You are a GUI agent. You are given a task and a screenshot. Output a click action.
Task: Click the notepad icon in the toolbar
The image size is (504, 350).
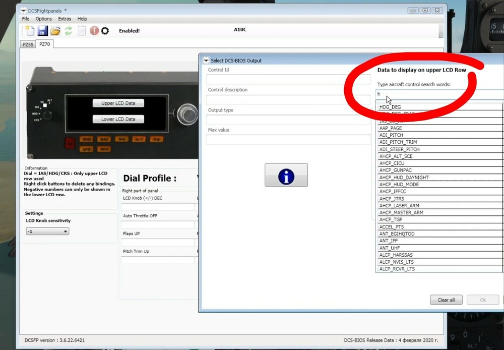click(81, 31)
